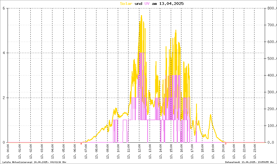Click the time label "13. 06:00"
This screenshot has width=277, height=164.
[x=75, y=152]
